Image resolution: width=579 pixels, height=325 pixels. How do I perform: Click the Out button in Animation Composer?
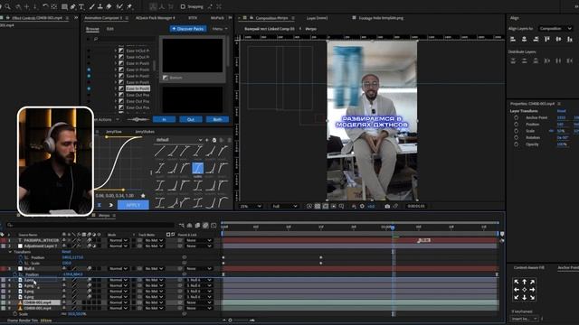[x=191, y=119]
